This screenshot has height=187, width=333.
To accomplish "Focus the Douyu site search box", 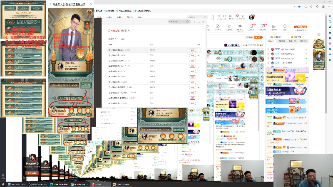I will [x=197, y=17].
